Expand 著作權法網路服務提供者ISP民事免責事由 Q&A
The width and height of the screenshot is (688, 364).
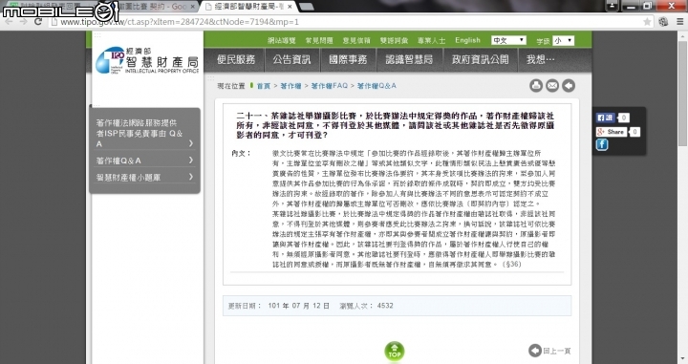pos(145,134)
